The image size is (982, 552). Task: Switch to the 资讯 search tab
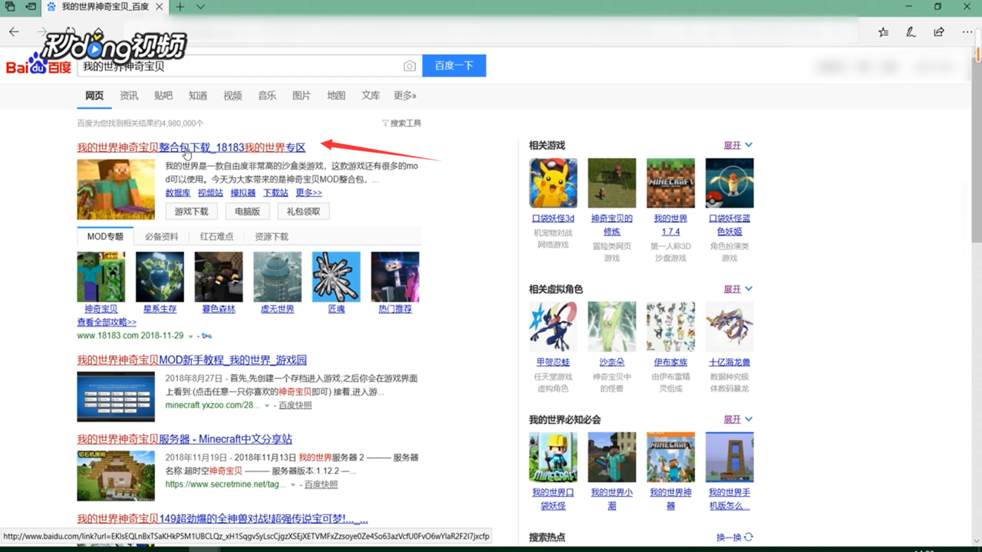[129, 96]
